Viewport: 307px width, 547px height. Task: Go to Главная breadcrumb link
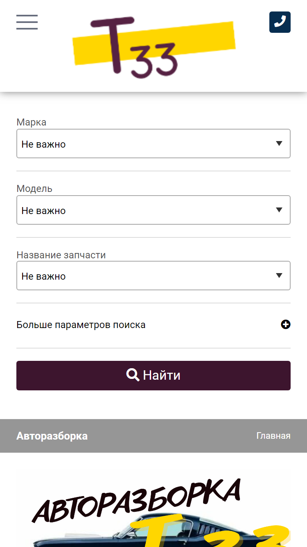[273, 436]
